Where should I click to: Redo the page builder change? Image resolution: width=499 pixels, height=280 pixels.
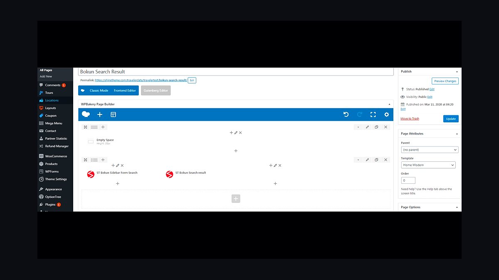[x=360, y=114]
